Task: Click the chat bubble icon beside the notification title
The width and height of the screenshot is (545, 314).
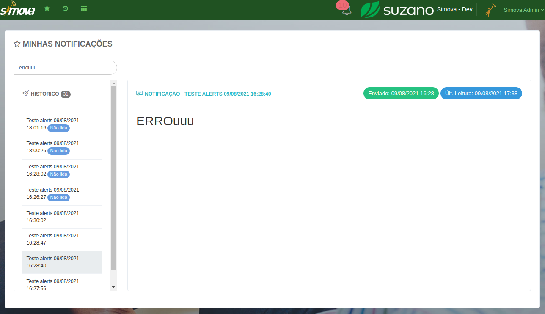Action: pos(139,93)
